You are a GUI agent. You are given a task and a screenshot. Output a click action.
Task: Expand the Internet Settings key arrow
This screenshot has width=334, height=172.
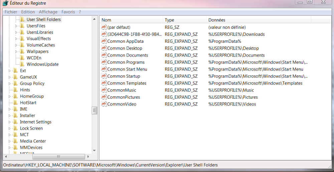click(10, 122)
